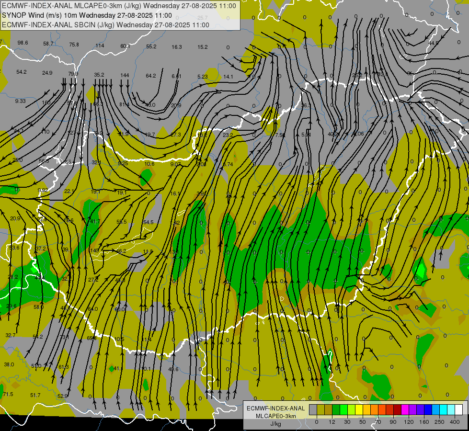Click the map value 5.23

(203, 77)
